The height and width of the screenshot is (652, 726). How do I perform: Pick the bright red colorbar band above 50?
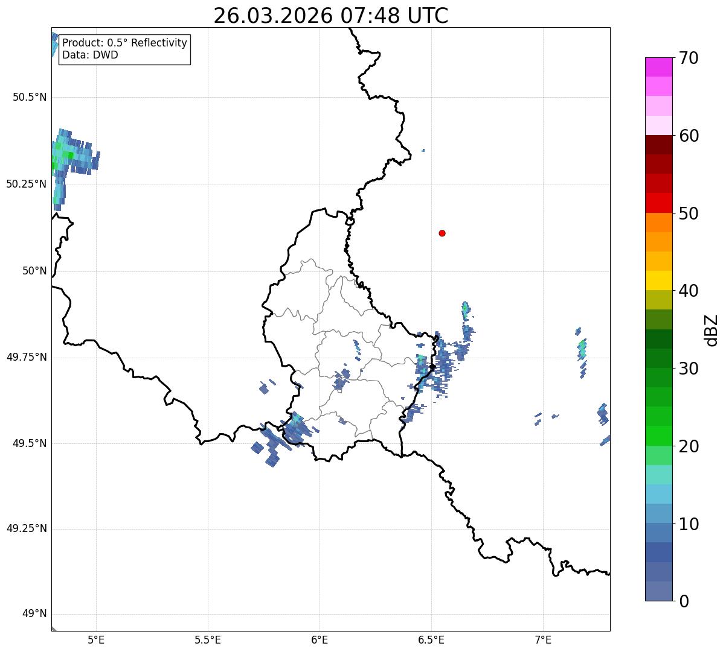pyautogui.click(x=658, y=203)
